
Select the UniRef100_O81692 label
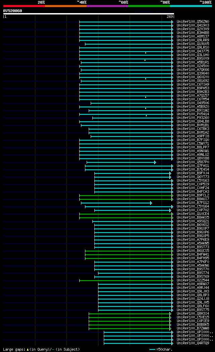[x=193, y=81]
